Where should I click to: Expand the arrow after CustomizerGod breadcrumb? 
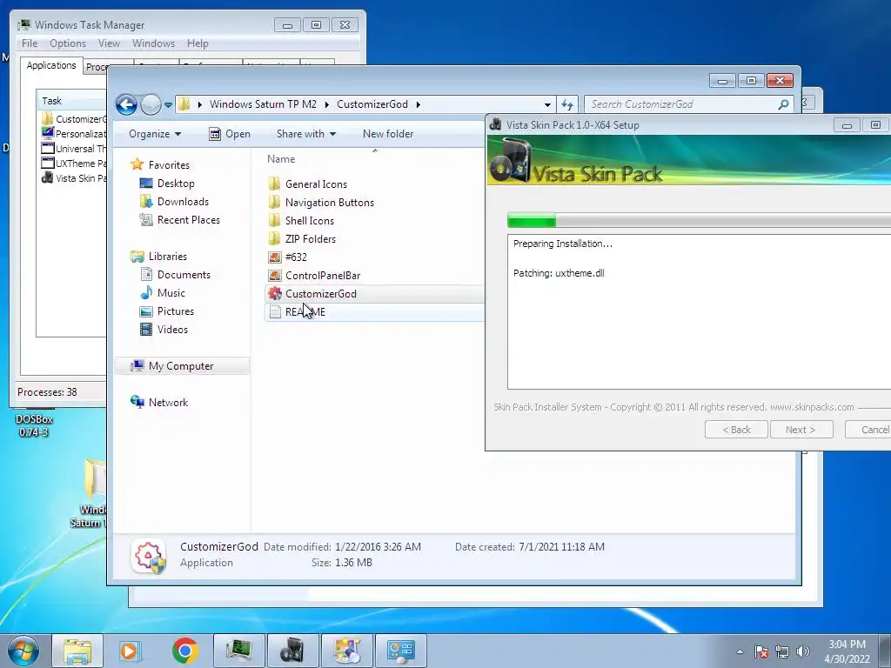419,104
